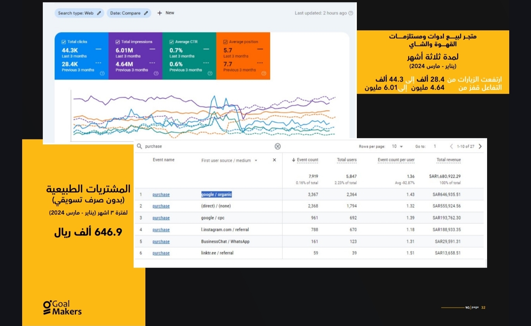Click the Go to page input field

[x=435, y=146]
